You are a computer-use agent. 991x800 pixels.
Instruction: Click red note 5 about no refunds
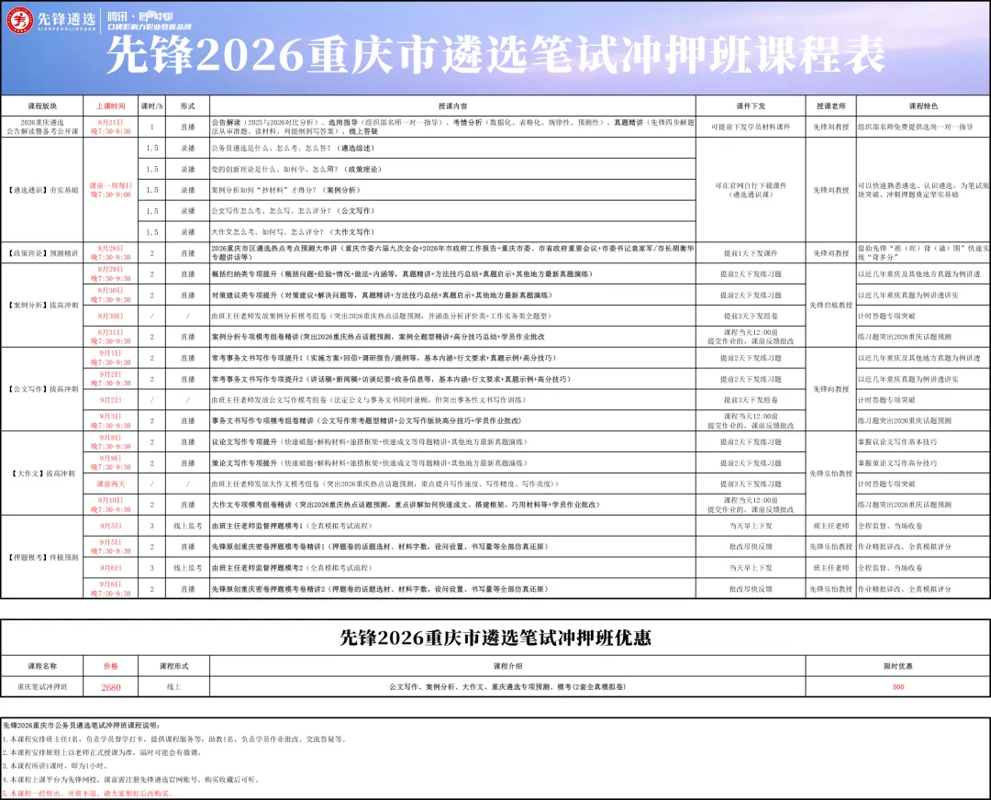click(87, 794)
